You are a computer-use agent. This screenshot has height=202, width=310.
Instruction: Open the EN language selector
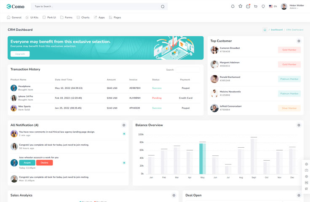[273, 6]
